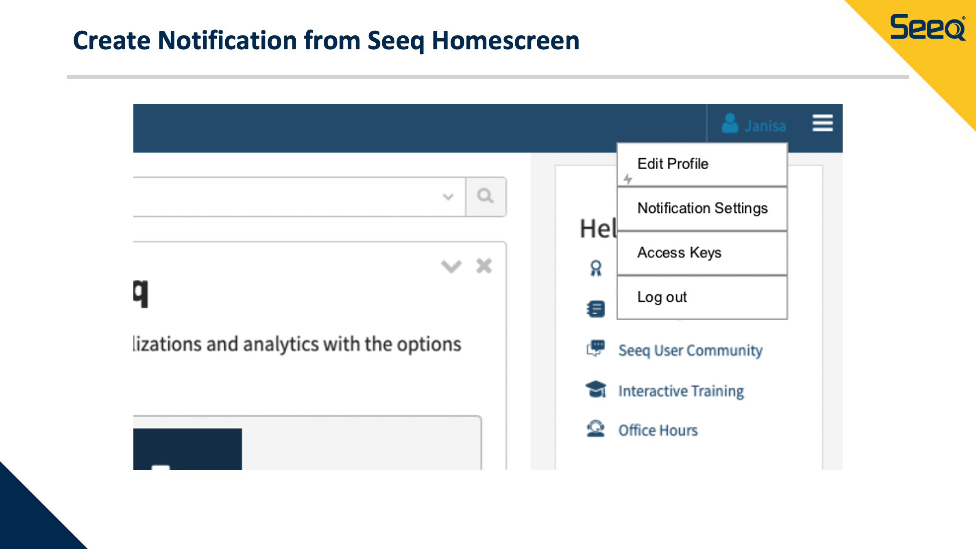Expand the search field dropdown chevron

pyautogui.click(x=448, y=197)
